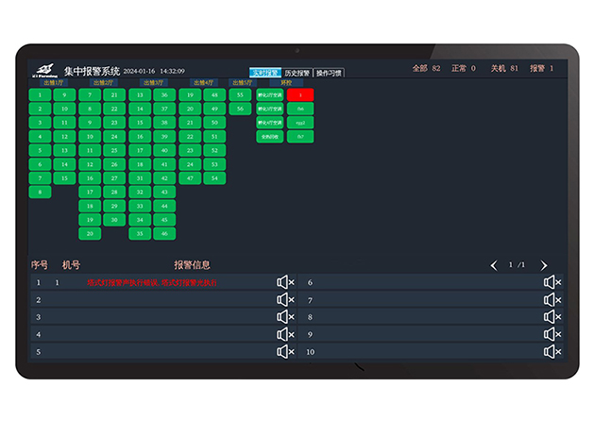This screenshot has width=594, height=421.
Task: Go to the previous alarm page arrow
Action: point(494,265)
